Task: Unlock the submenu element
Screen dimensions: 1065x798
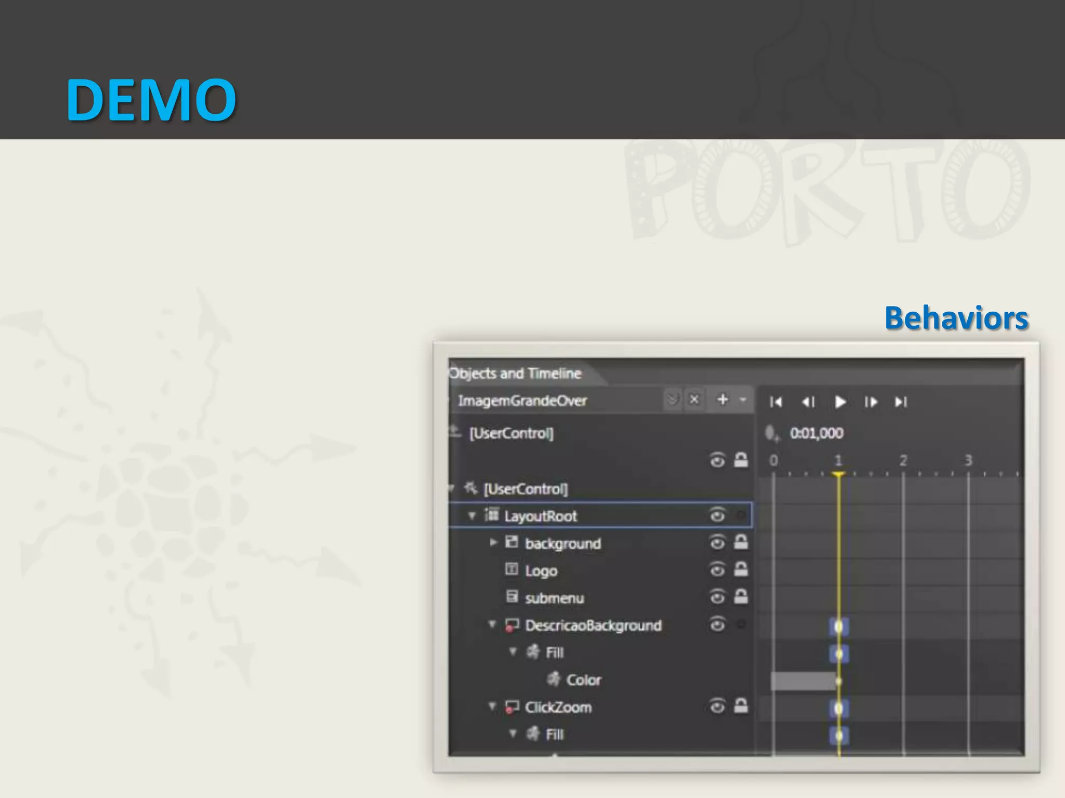Action: [x=741, y=597]
